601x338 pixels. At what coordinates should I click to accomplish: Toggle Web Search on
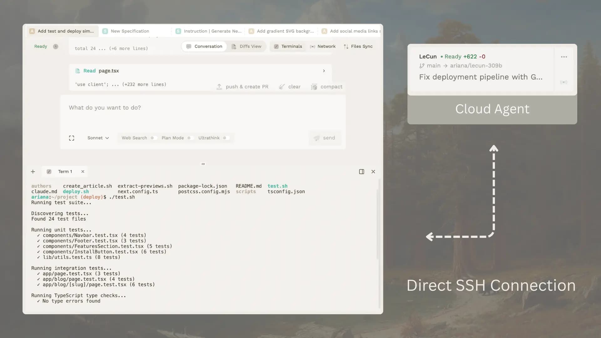click(153, 138)
